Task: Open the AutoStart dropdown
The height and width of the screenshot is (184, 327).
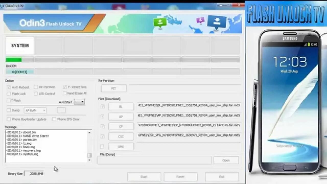Action: (79, 102)
